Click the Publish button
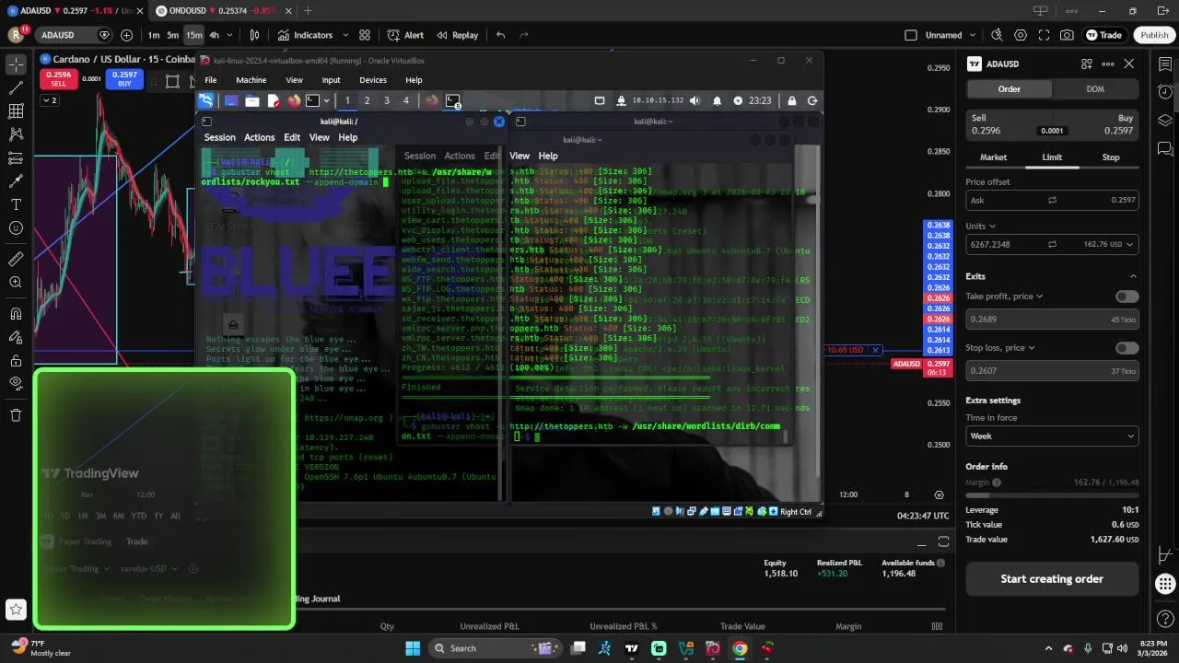 coord(1154,35)
